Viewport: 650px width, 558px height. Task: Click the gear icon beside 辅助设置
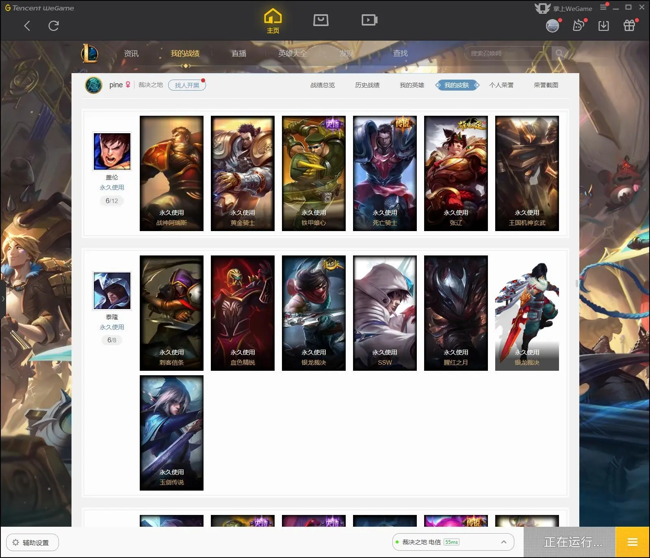[x=16, y=543]
